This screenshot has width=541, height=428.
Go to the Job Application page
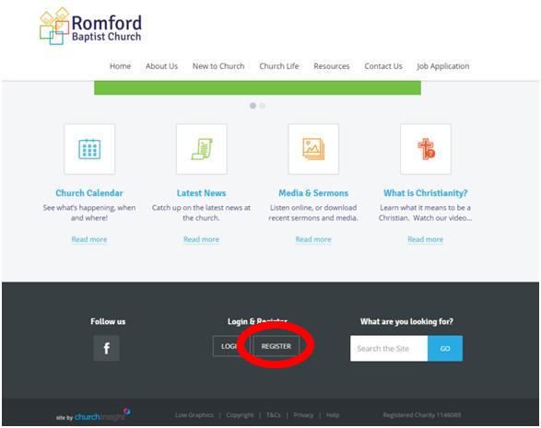pos(443,66)
